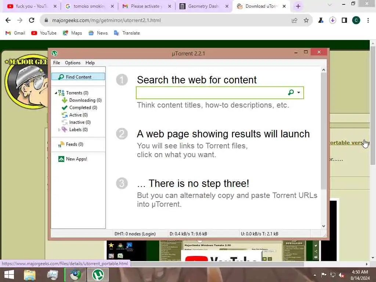
Task: Switch to the Geometry Dash tab
Action: (x=203, y=6)
